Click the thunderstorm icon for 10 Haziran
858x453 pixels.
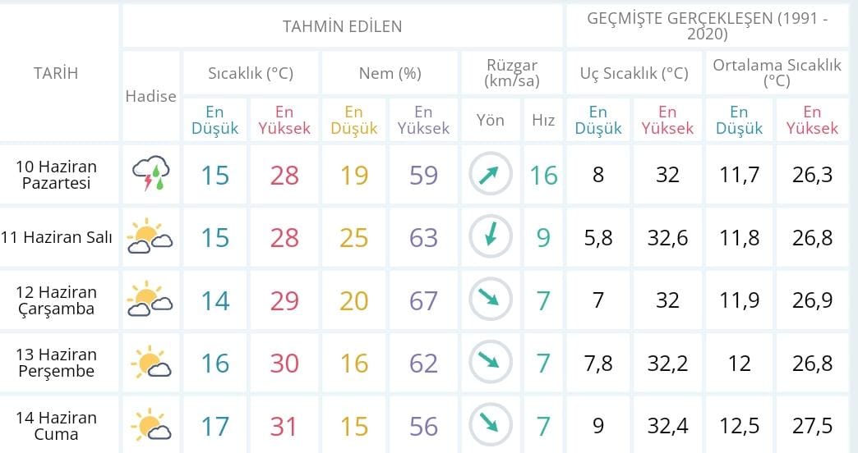tap(150, 173)
